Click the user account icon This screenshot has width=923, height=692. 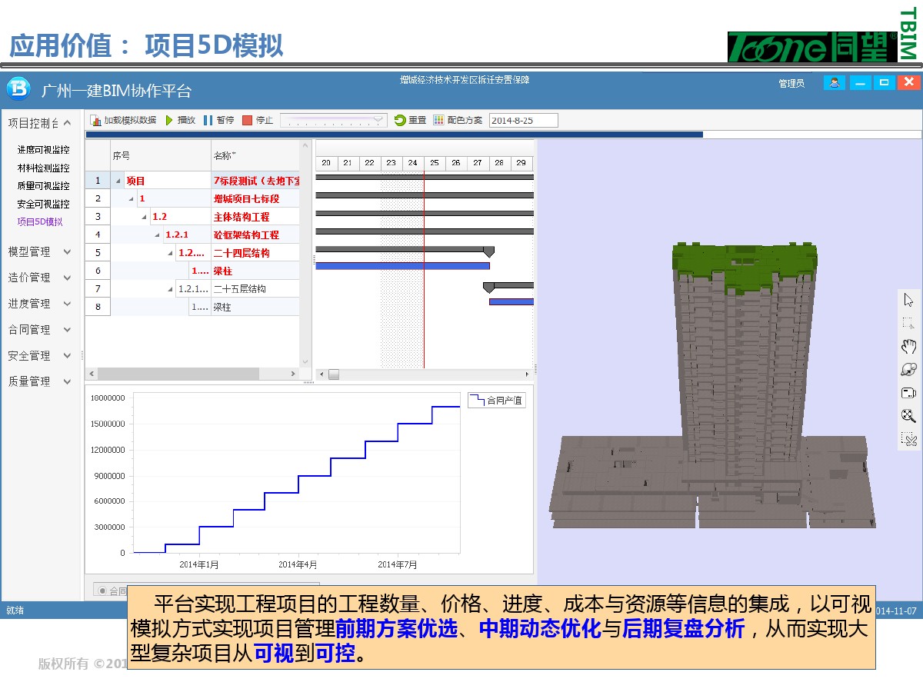(x=834, y=82)
